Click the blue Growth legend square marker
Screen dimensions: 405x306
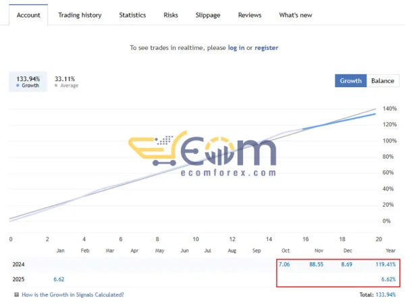click(x=18, y=86)
